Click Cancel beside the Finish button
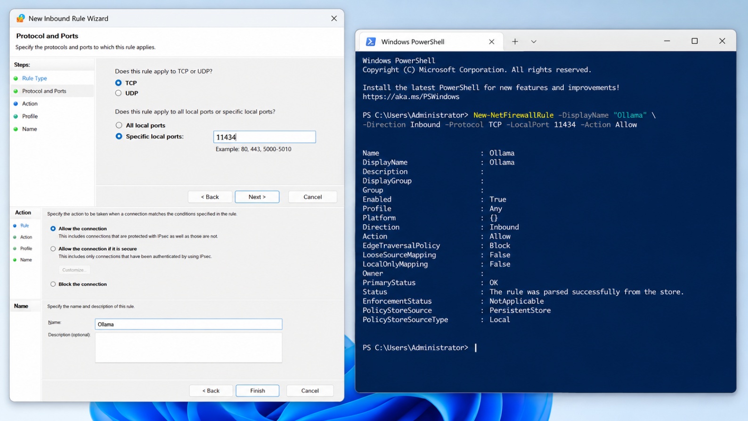748x421 pixels. [x=310, y=391]
